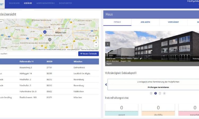Viewport: 199px width, 119px height.
Task: Click the München label on map
Action: click(x=61, y=33)
